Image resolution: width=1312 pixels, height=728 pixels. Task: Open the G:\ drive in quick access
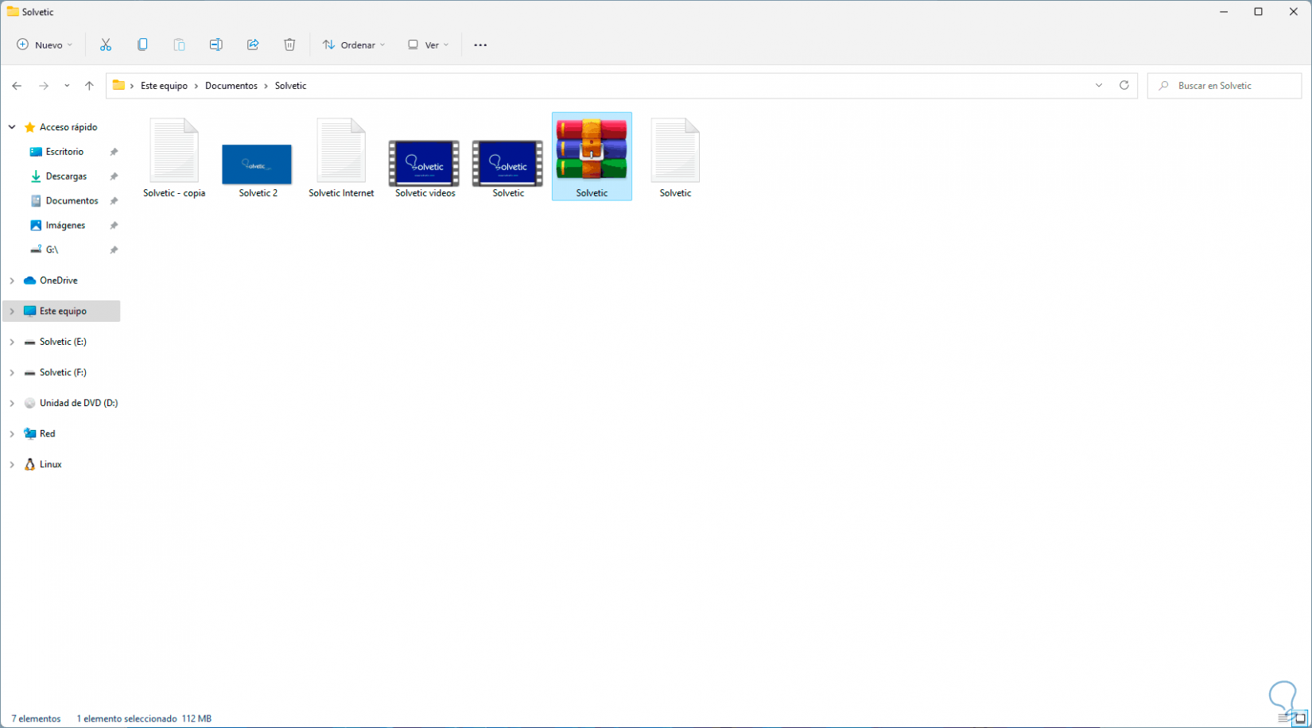pyautogui.click(x=52, y=250)
